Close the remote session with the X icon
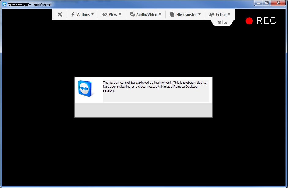The height and width of the screenshot is (188, 288). click(x=59, y=14)
